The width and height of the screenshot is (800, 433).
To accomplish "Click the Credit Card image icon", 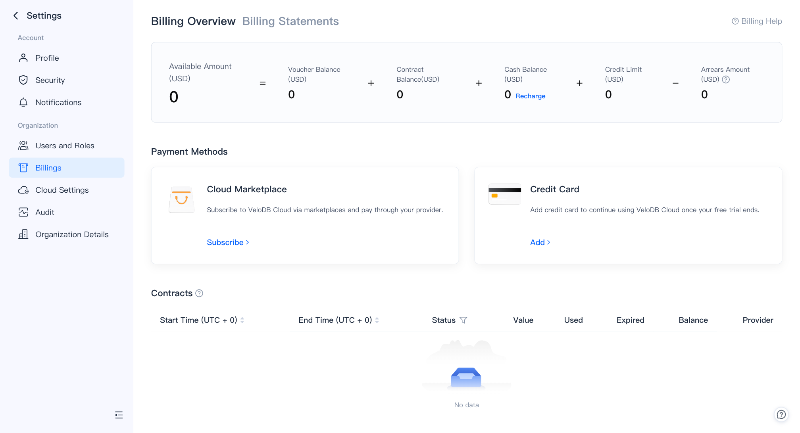I will click(504, 194).
